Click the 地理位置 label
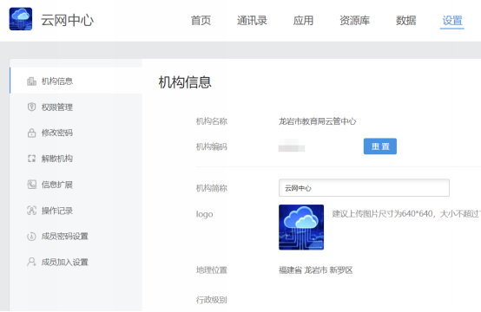The width and height of the screenshot is (481, 312). [x=212, y=270]
